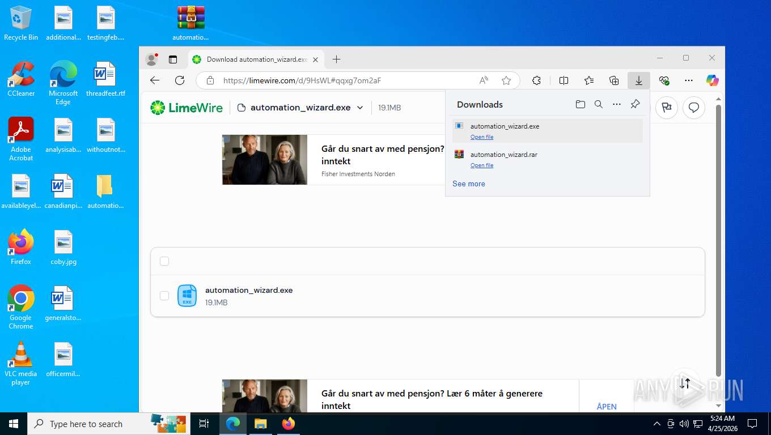Click the ÅPEN button on bottom ad
Viewport: 771px width, 435px height.
(607, 407)
